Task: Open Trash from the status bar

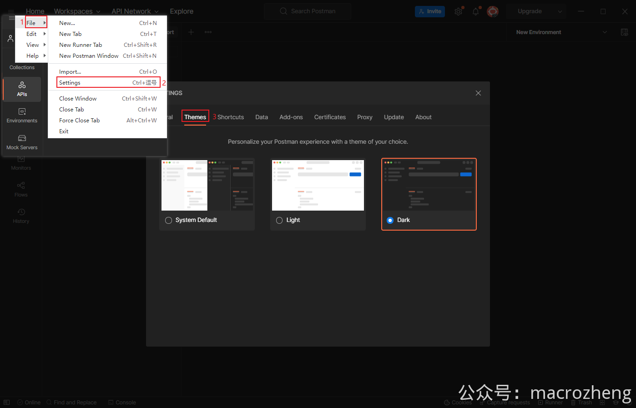Action: (581, 403)
